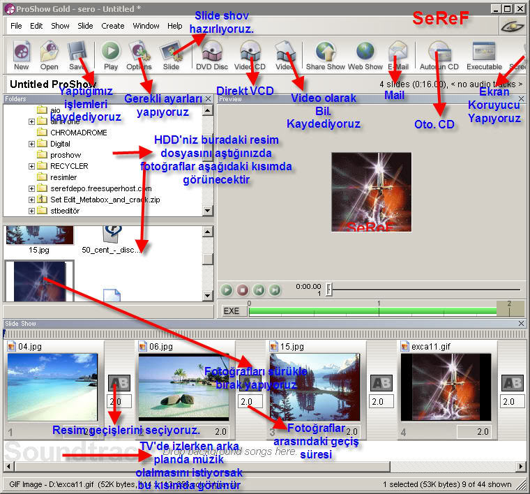Select the 06.jpg slide thumbnail

click(x=183, y=387)
